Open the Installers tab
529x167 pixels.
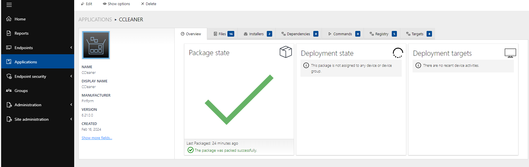(x=257, y=34)
